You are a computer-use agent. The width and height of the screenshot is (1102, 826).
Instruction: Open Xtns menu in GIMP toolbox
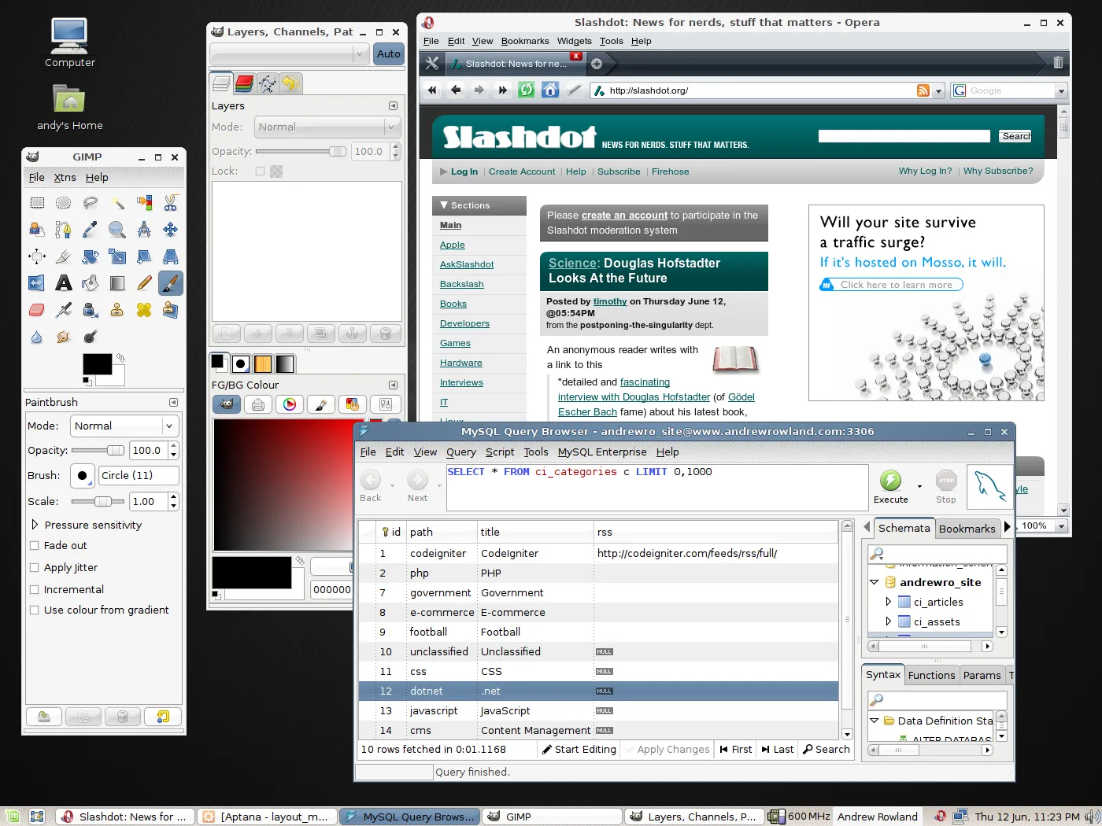(65, 177)
